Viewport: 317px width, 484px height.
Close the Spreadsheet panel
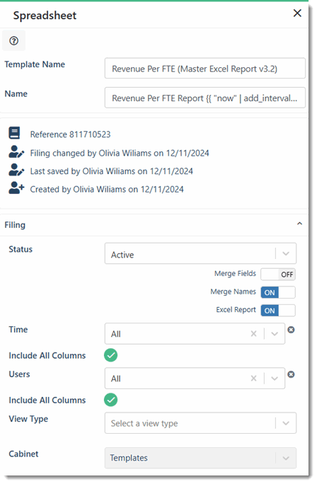pyautogui.click(x=297, y=13)
